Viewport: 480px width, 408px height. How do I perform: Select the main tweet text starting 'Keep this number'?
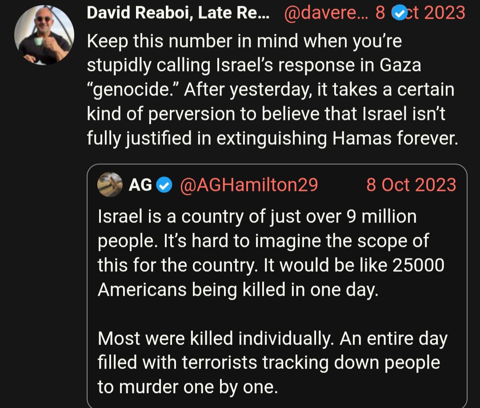[x=272, y=89]
